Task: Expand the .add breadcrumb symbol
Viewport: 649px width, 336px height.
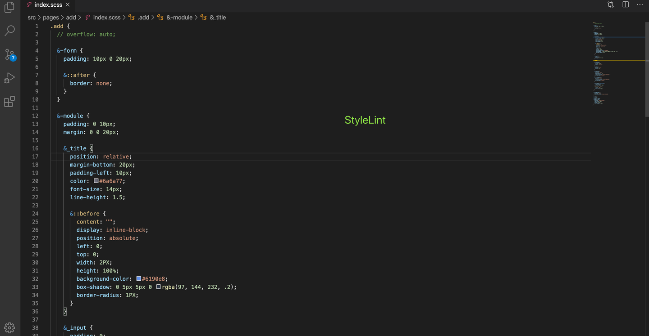Action: (140, 18)
